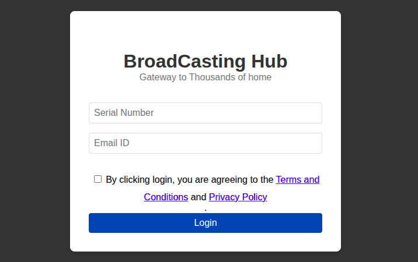The width and height of the screenshot is (418, 262).
Task: Tick the terms agreement checkbox
Action: coord(98,179)
